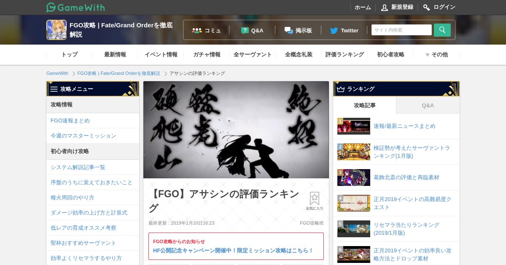Click the community people icon
Viewport: 506px width, 265px height.
[197, 30]
